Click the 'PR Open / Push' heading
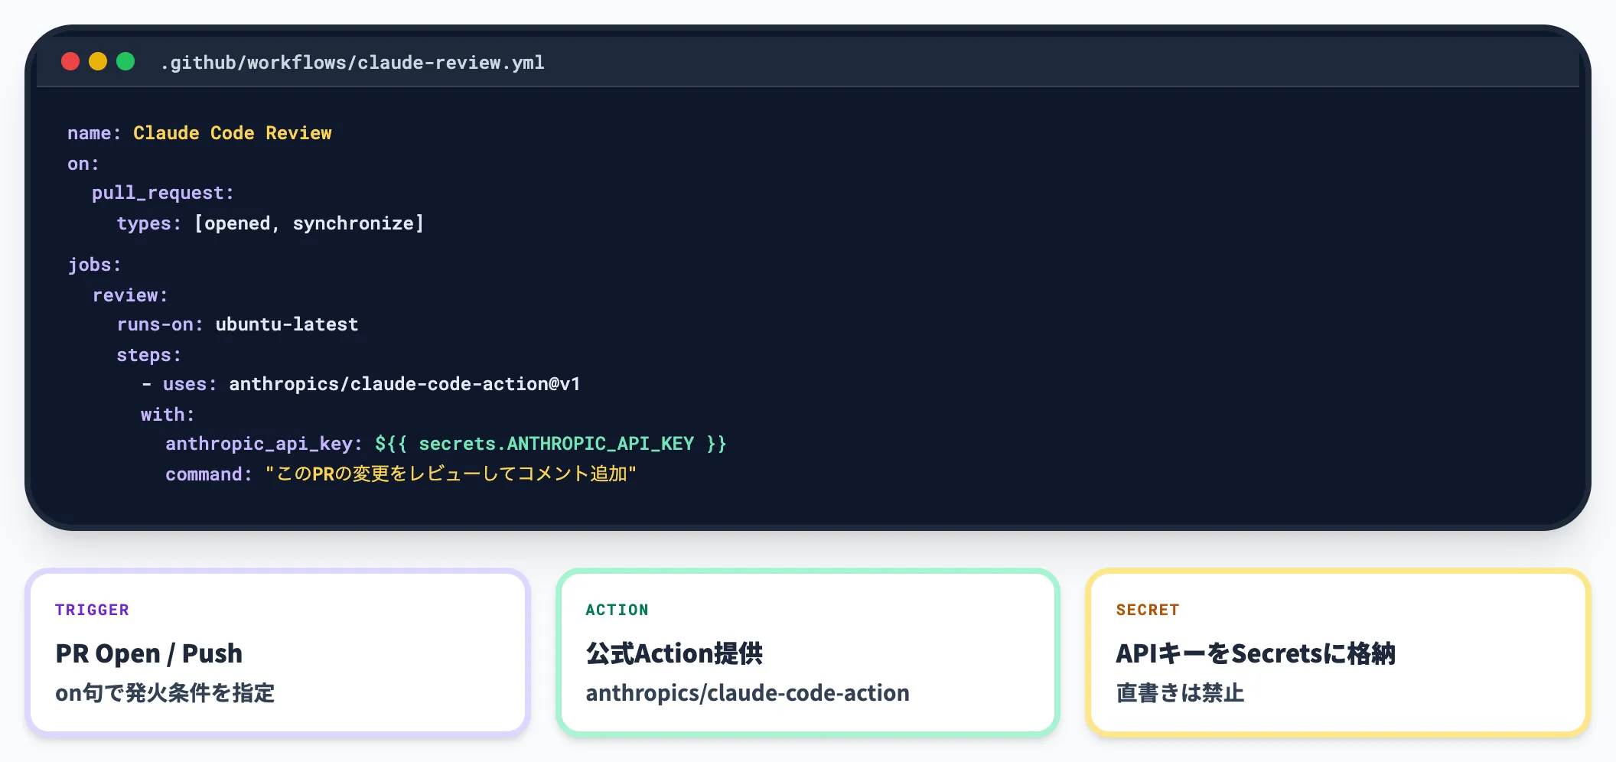The width and height of the screenshot is (1616, 762). 149,653
